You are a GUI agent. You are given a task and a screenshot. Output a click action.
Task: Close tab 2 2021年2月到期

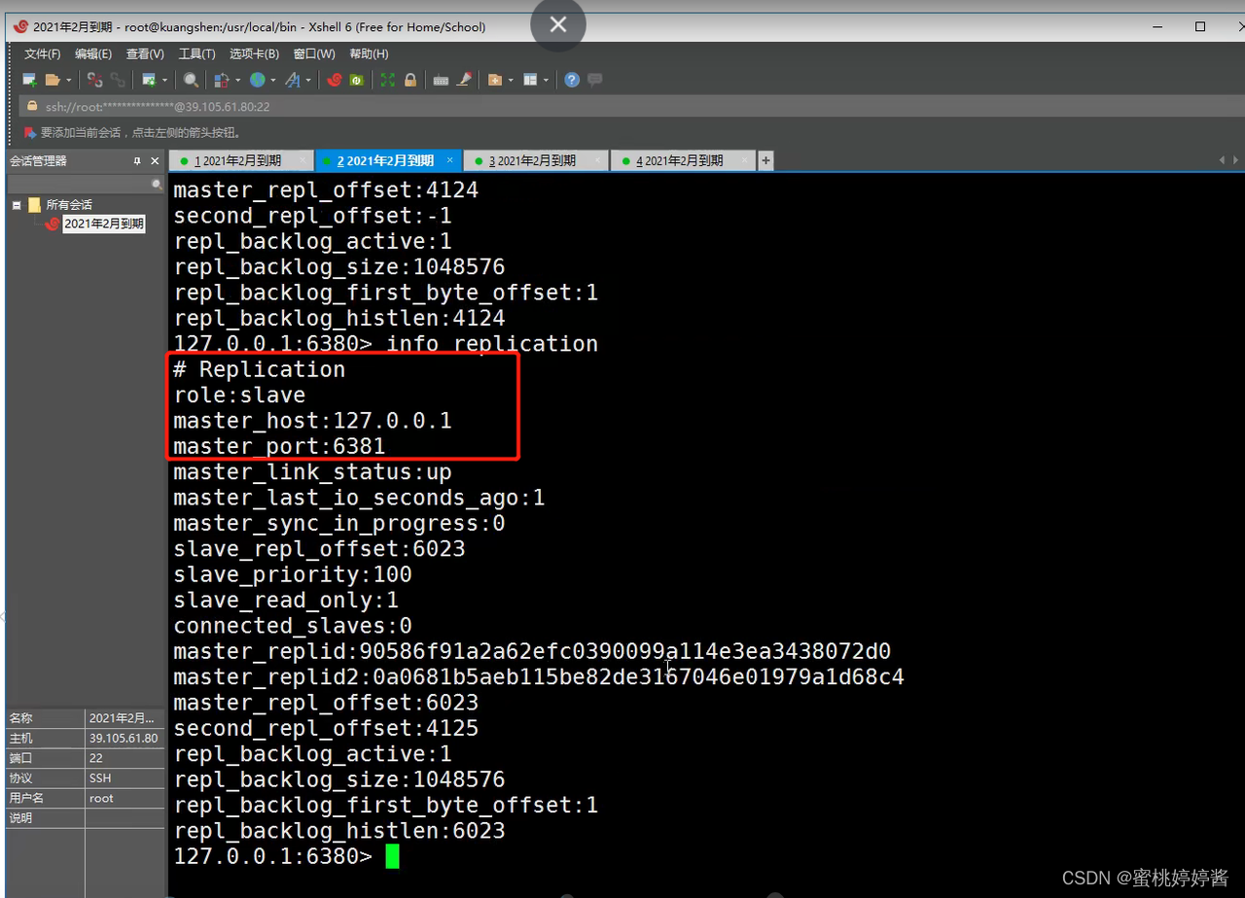(x=450, y=159)
